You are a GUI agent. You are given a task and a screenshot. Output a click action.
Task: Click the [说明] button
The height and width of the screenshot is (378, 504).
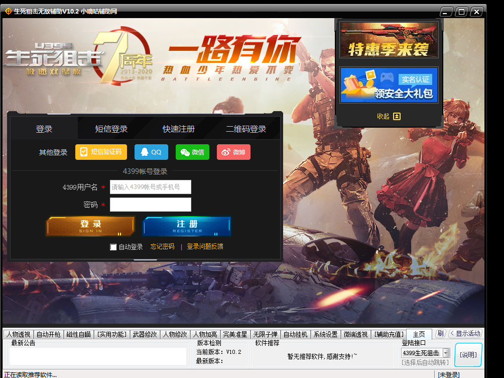pyautogui.click(x=468, y=355)
